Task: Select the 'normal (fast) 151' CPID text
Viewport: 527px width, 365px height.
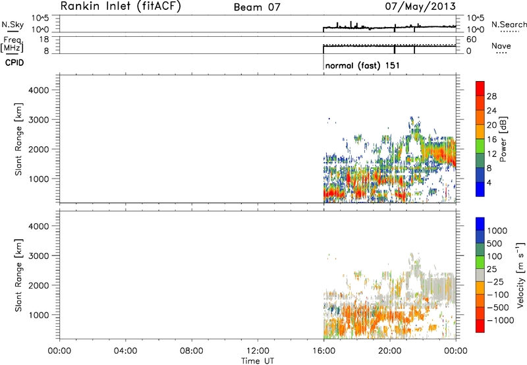Action: click(363, 65)
